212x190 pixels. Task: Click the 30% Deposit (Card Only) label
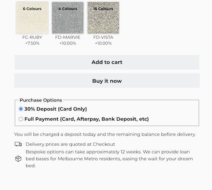[56, 109]
